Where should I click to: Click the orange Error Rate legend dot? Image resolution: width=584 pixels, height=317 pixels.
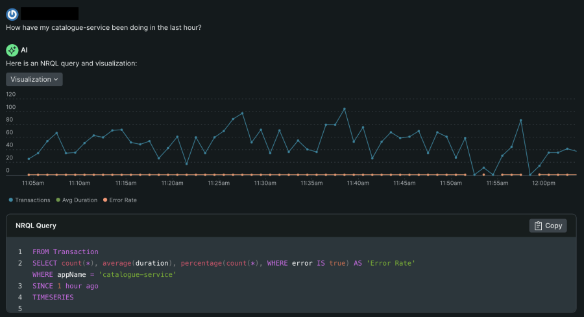(x=105, y=200)
